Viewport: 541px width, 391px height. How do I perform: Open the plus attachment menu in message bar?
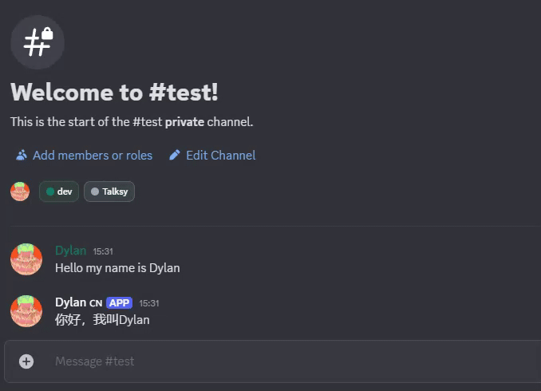tap(26, 361)
